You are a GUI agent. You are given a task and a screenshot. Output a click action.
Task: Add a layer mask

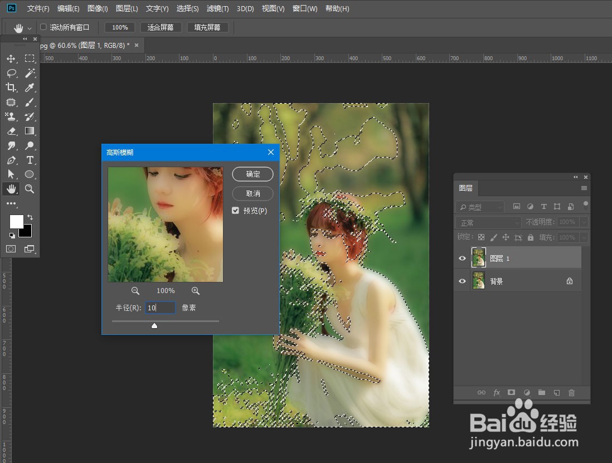[511, 392]
